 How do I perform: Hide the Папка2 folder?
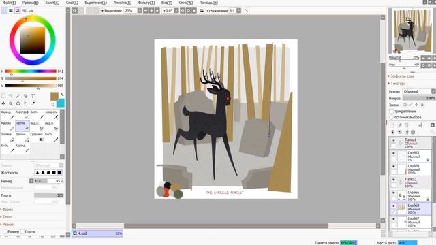[x=393, y=180]
